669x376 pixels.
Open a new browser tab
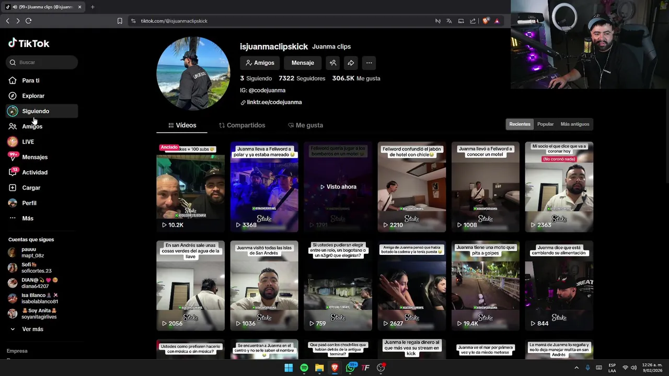click(93, 7)
